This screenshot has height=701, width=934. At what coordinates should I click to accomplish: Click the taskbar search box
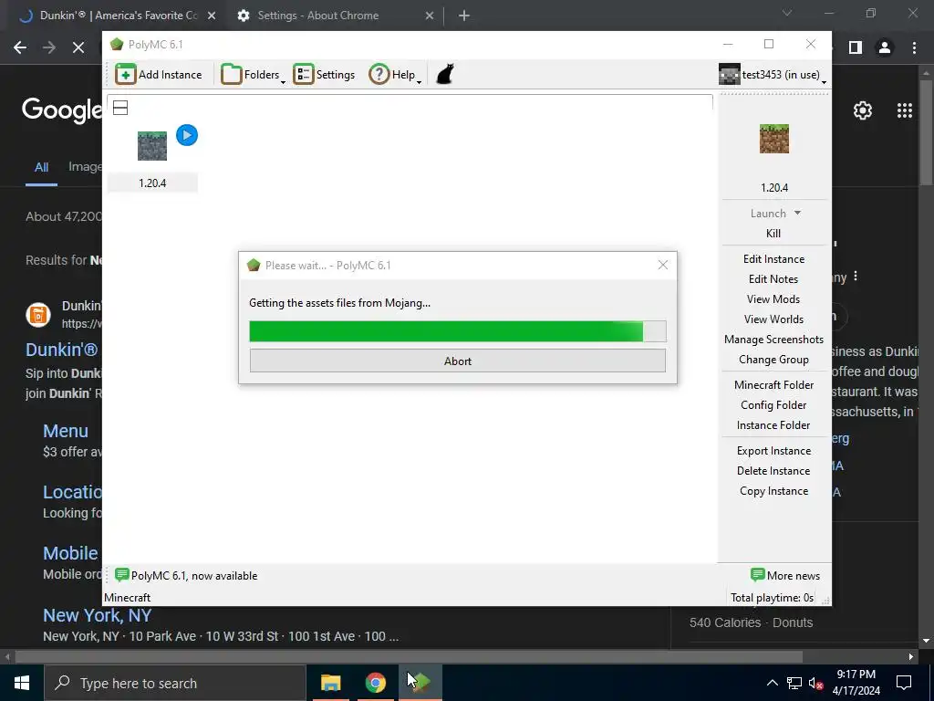coord(175,683)
